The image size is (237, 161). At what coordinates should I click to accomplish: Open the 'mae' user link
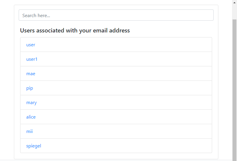click(31, 74)
